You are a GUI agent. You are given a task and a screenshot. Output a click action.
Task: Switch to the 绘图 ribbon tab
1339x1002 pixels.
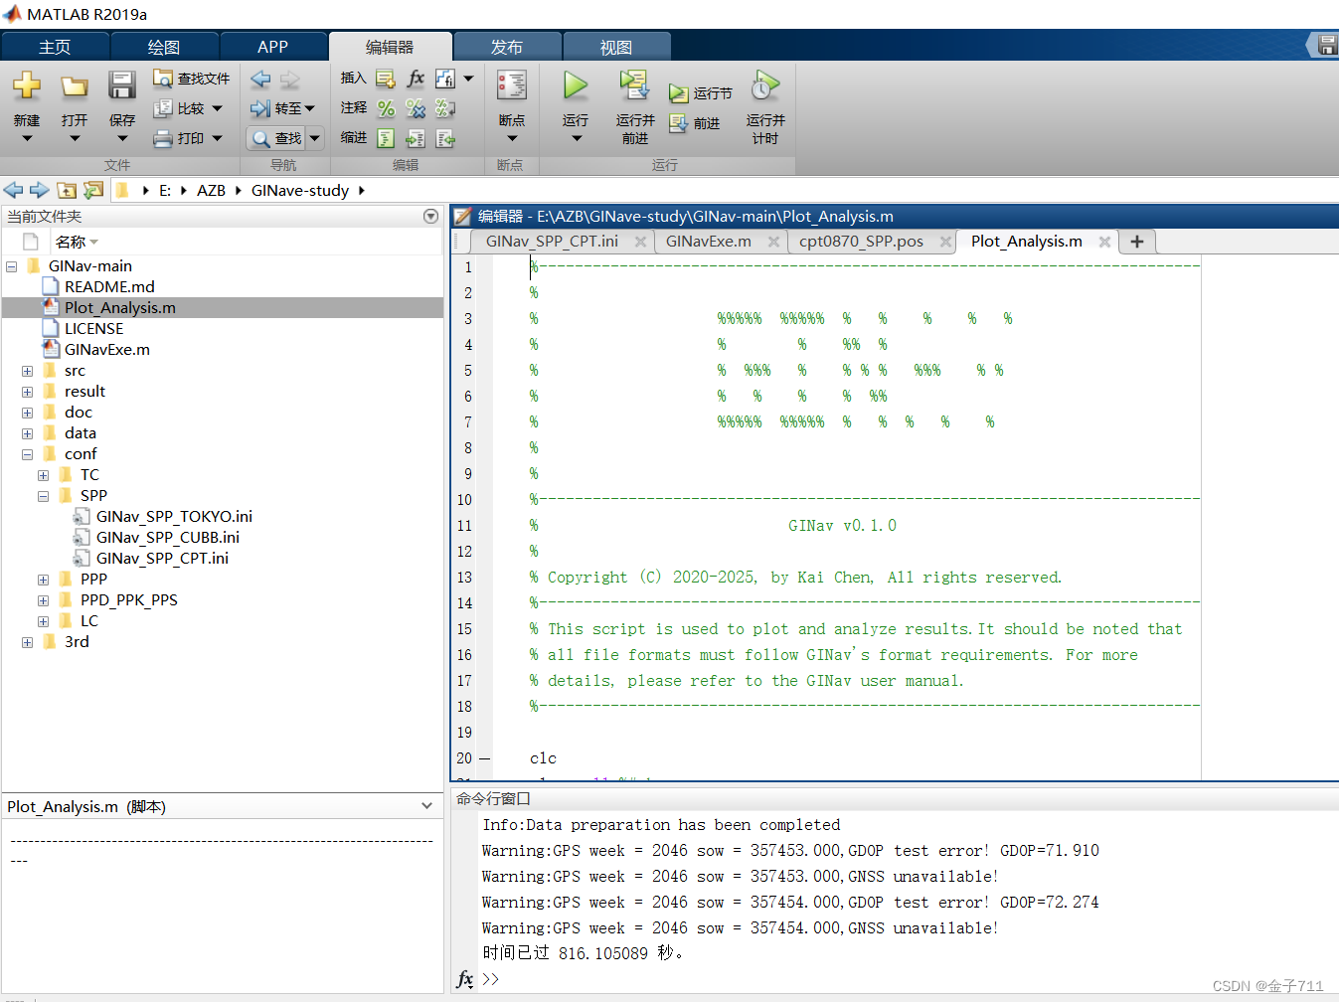click(x=164, y=47)
